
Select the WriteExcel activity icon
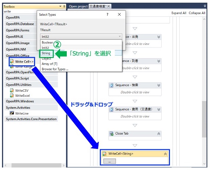coord(12,95)
